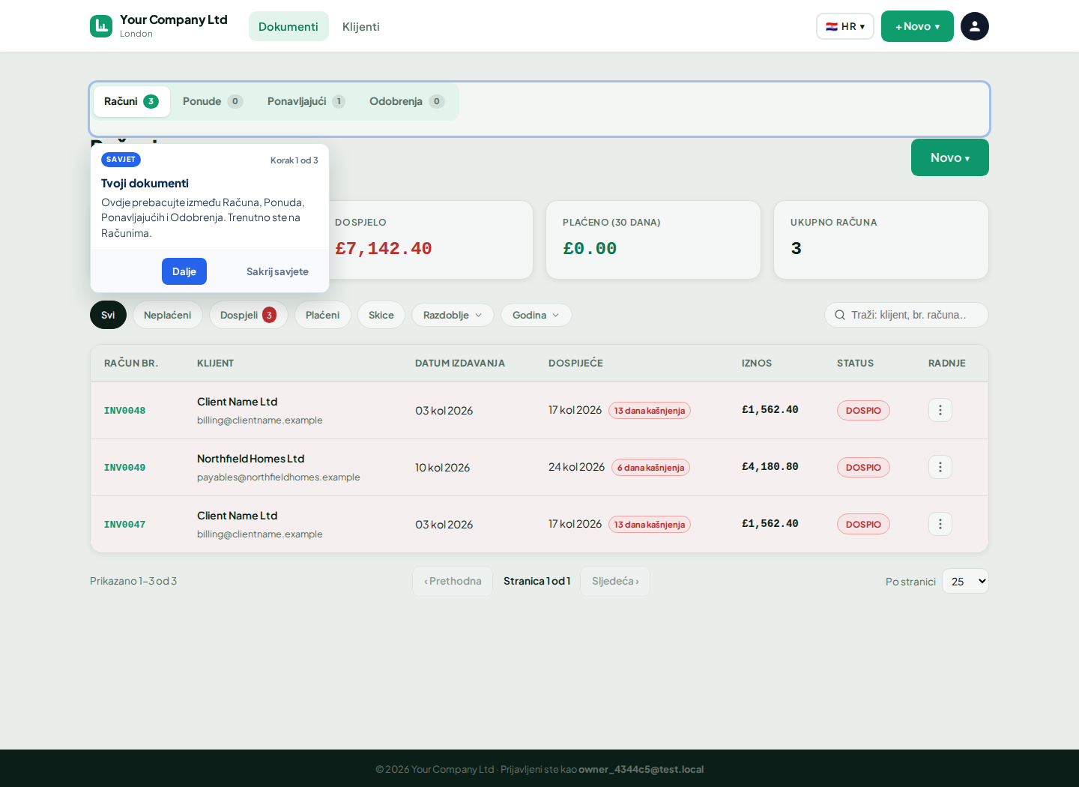Change the per-page count of 25
Screen dimensions: 1079x787
[965, 581]
